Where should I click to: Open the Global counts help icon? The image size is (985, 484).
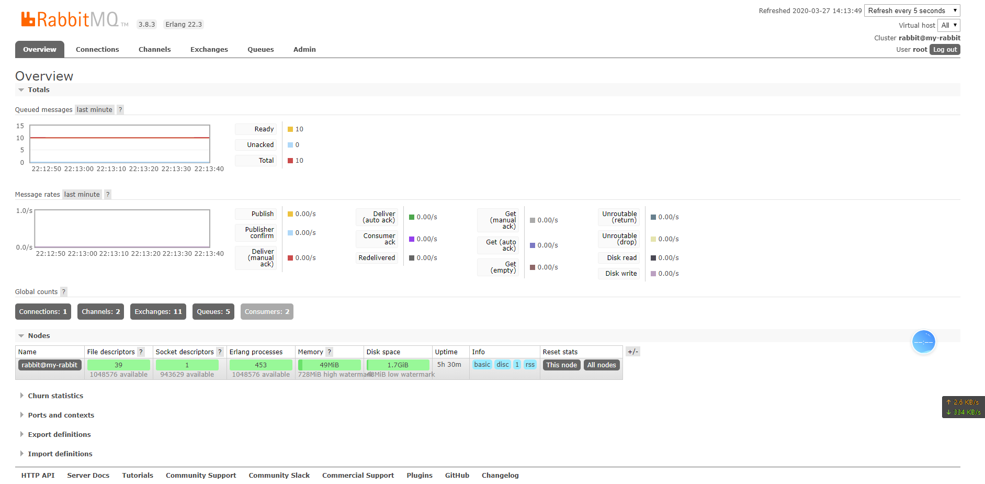[64, 292]
